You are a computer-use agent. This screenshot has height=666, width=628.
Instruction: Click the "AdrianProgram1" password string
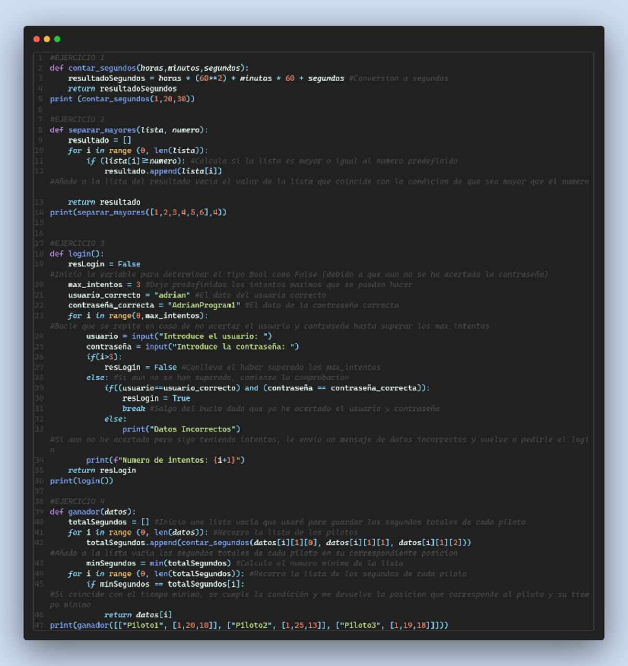pos(204,305)
